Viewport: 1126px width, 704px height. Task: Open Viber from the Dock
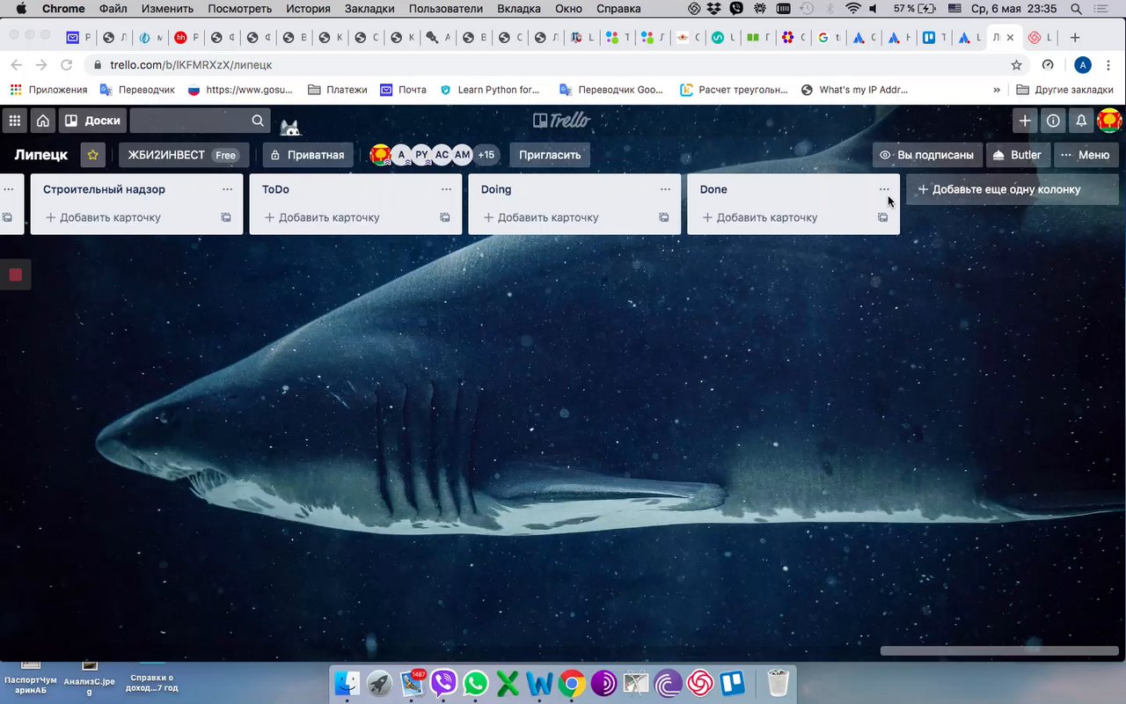pyautogui.click(x=444, y=683)
